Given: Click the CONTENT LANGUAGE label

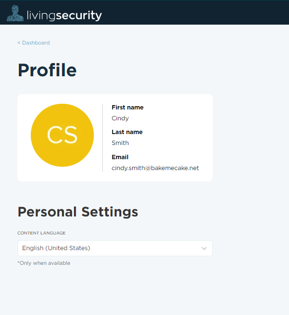Looking at the screenshot, I should pyautogui.click(x=41, y=233).
